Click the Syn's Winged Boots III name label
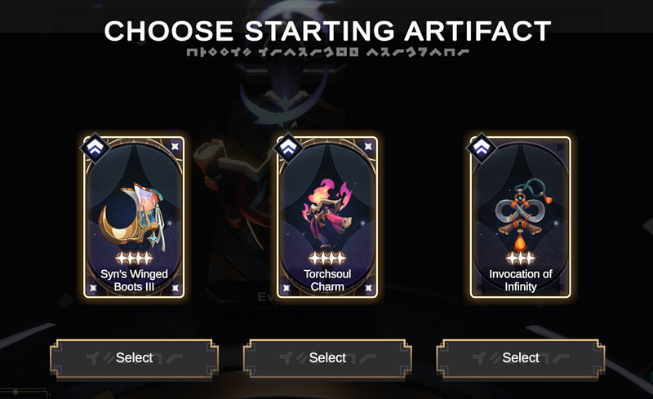The height and width of the screenshot is (399, 653). 134,281
